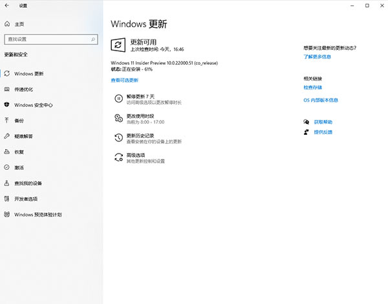Click the gear-sync icon beside 高级选项

click(x=118, y=158)
